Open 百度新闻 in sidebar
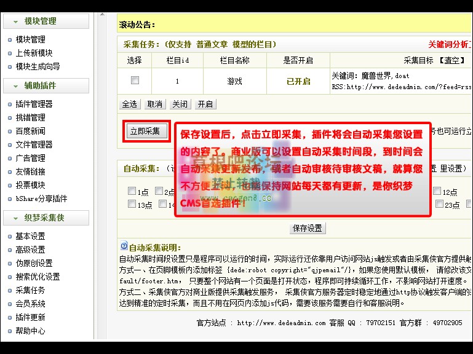The width and height of the screenshot is (473, 354). 31,131
